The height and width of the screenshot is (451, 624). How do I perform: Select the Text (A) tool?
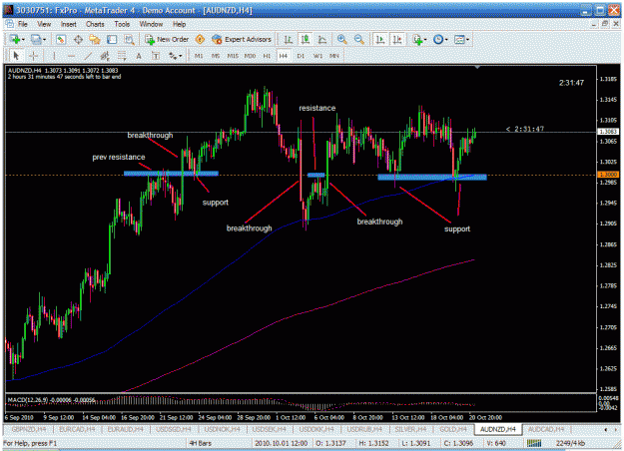click(139, 56)
